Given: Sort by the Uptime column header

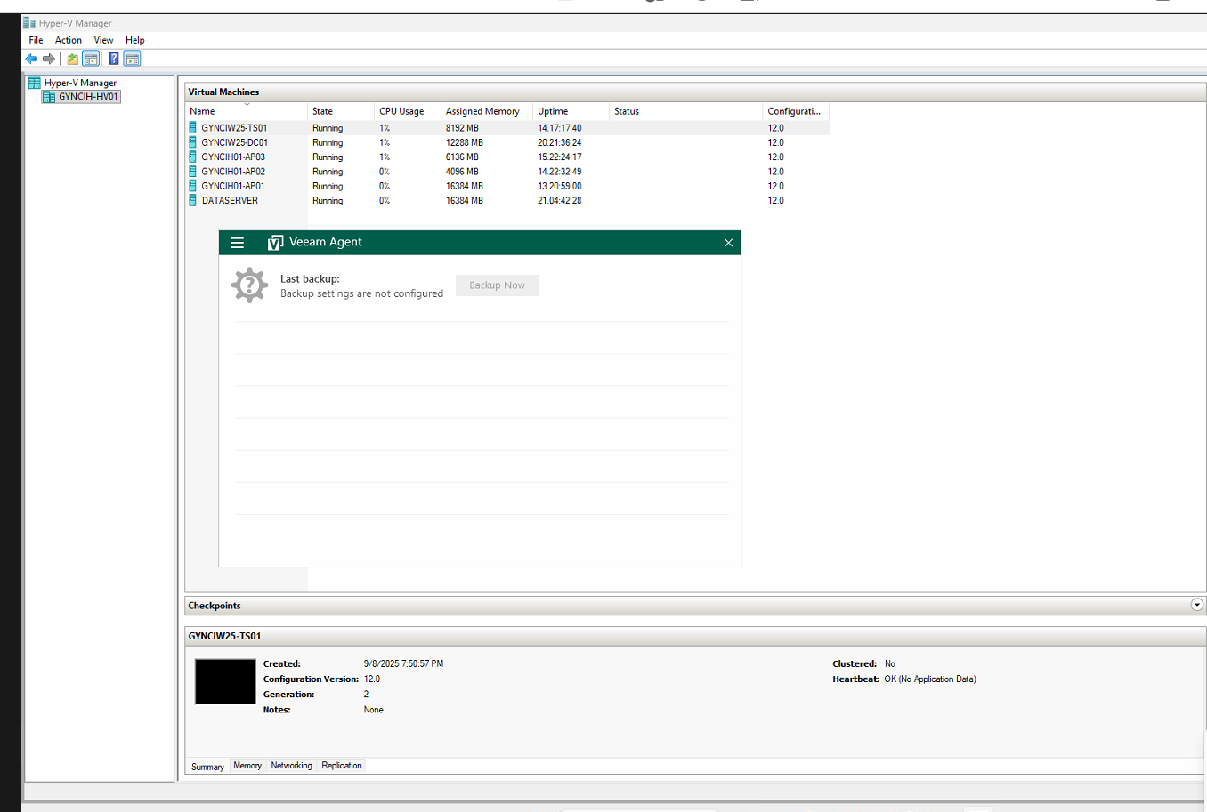Looking at the screenshot, I should coord(571,111).
